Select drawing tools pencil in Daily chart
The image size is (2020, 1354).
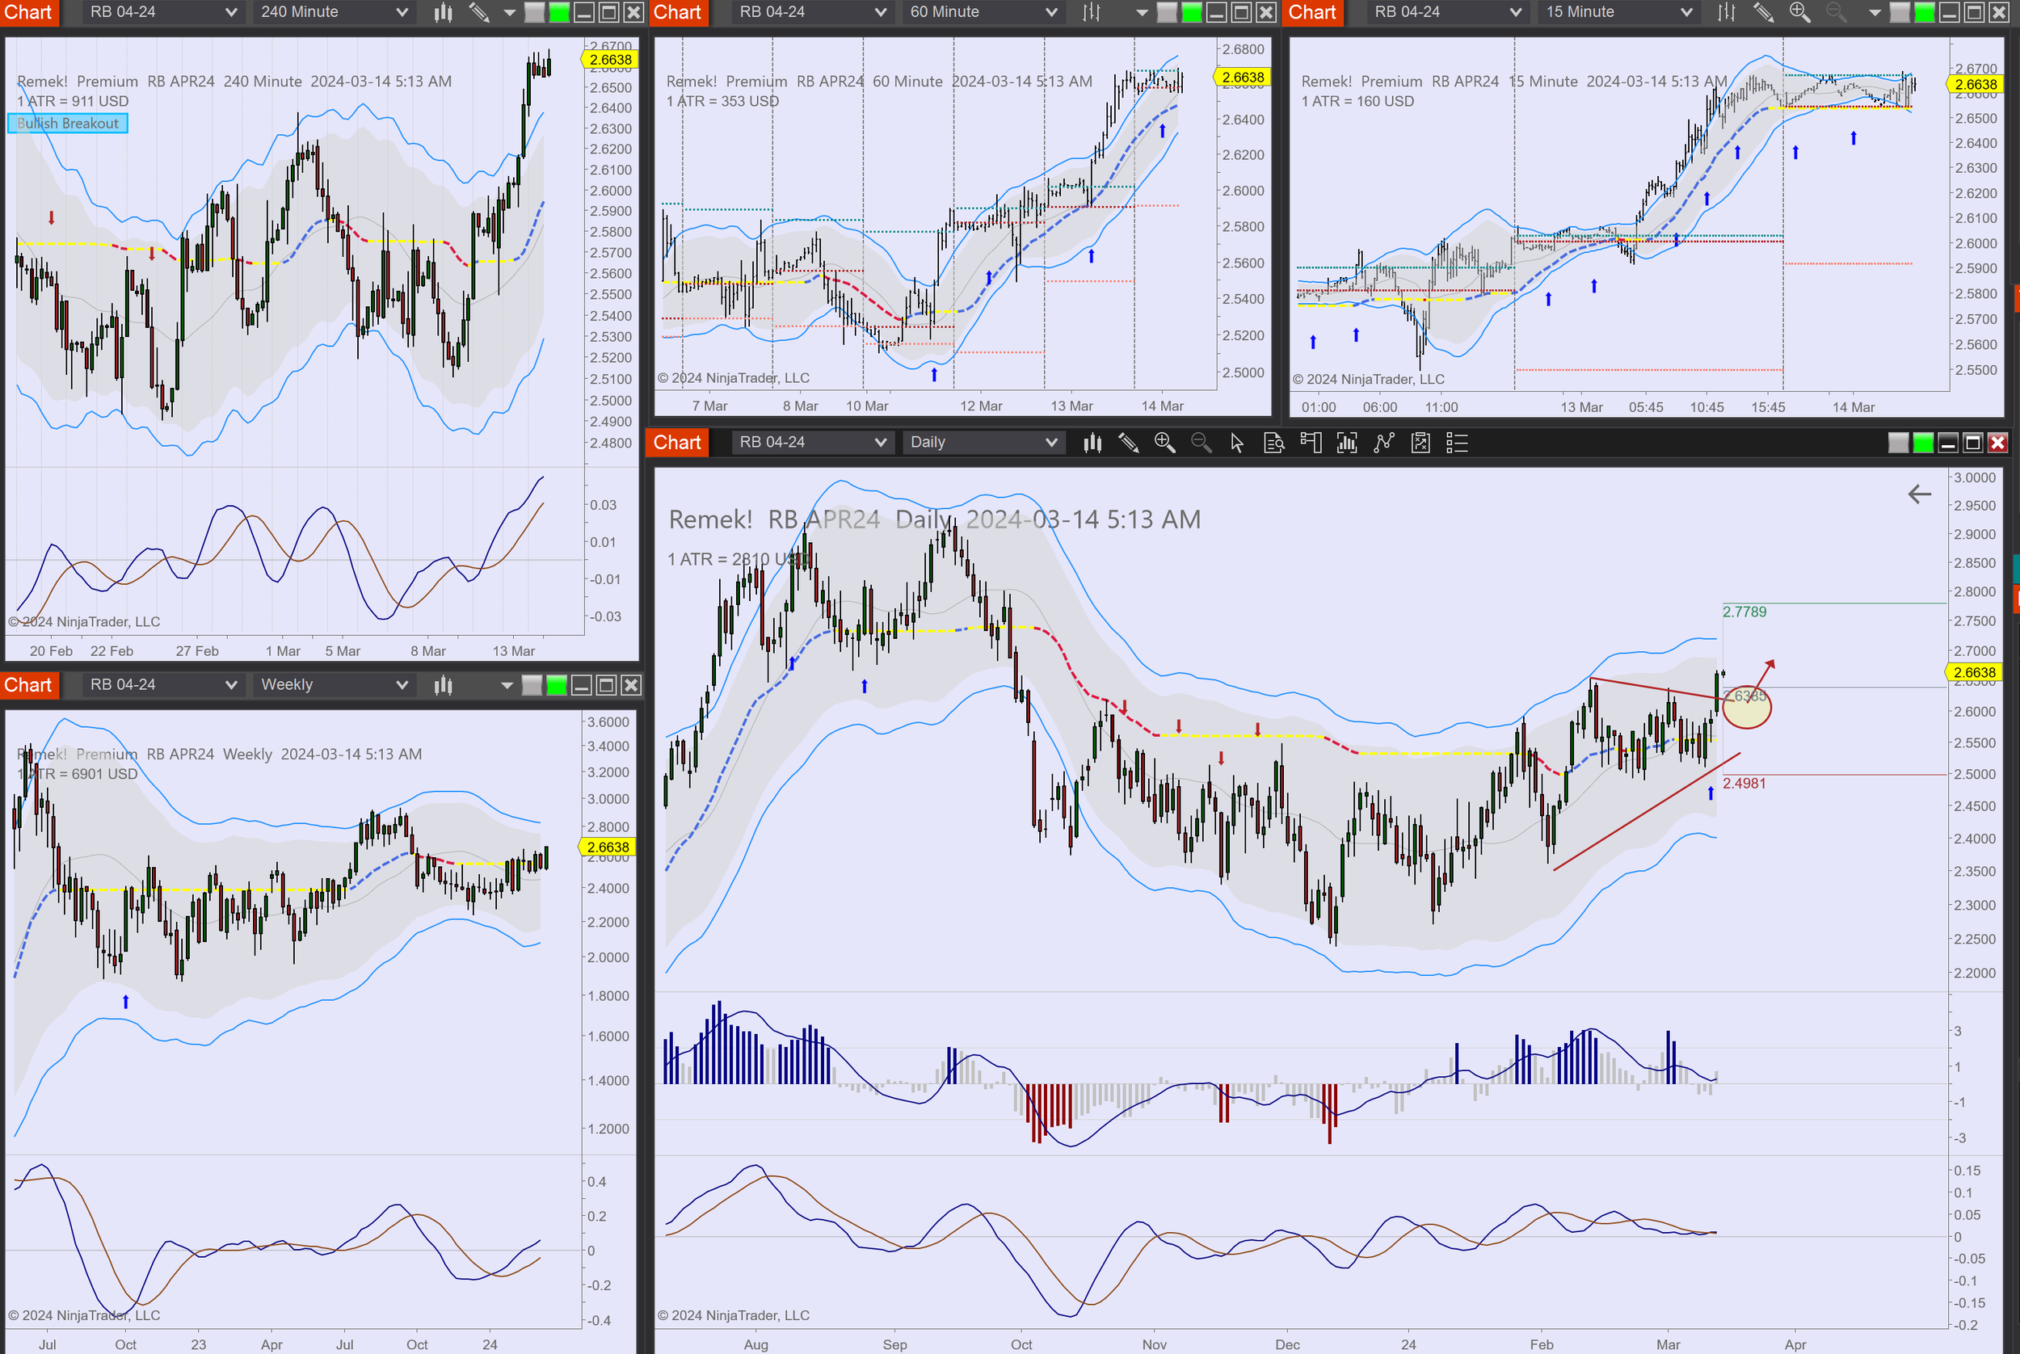coord(1128,443)
